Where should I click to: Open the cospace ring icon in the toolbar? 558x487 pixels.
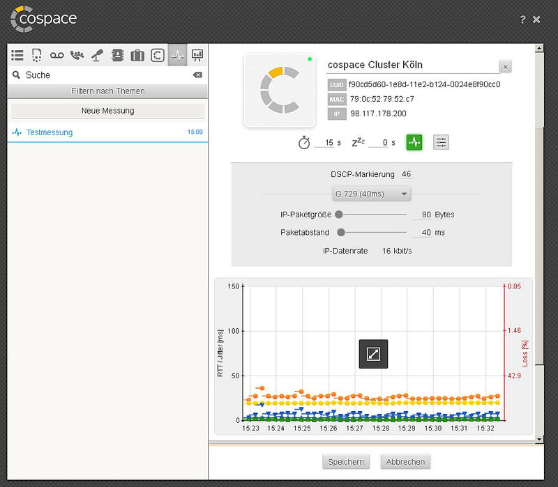coord(158,56)
